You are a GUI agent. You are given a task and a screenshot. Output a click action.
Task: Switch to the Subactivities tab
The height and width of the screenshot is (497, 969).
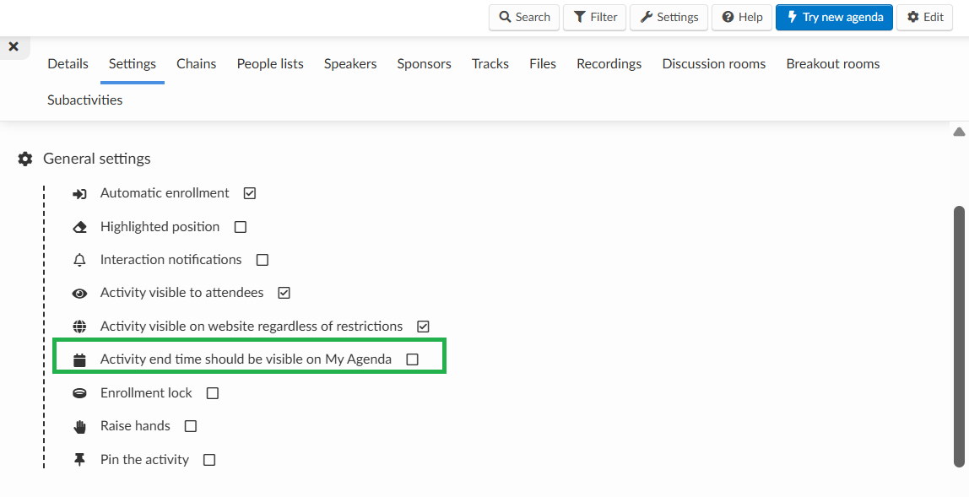pos(84,100)
